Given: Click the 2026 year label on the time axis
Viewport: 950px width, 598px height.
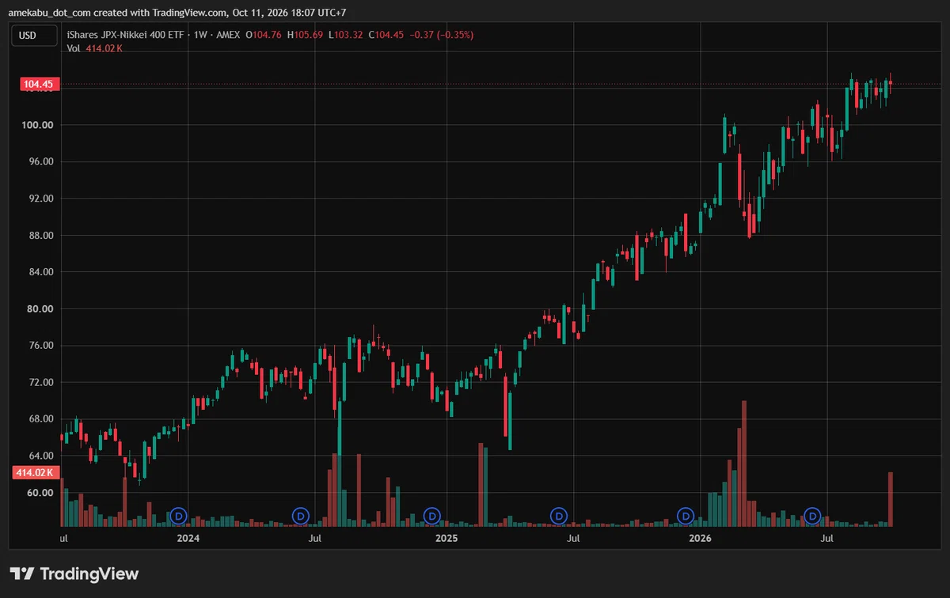Looking at the screenshot, I should (x=701, y=539).
